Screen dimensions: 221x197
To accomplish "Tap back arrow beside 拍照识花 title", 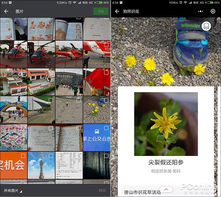I will [x=117, y=11].
